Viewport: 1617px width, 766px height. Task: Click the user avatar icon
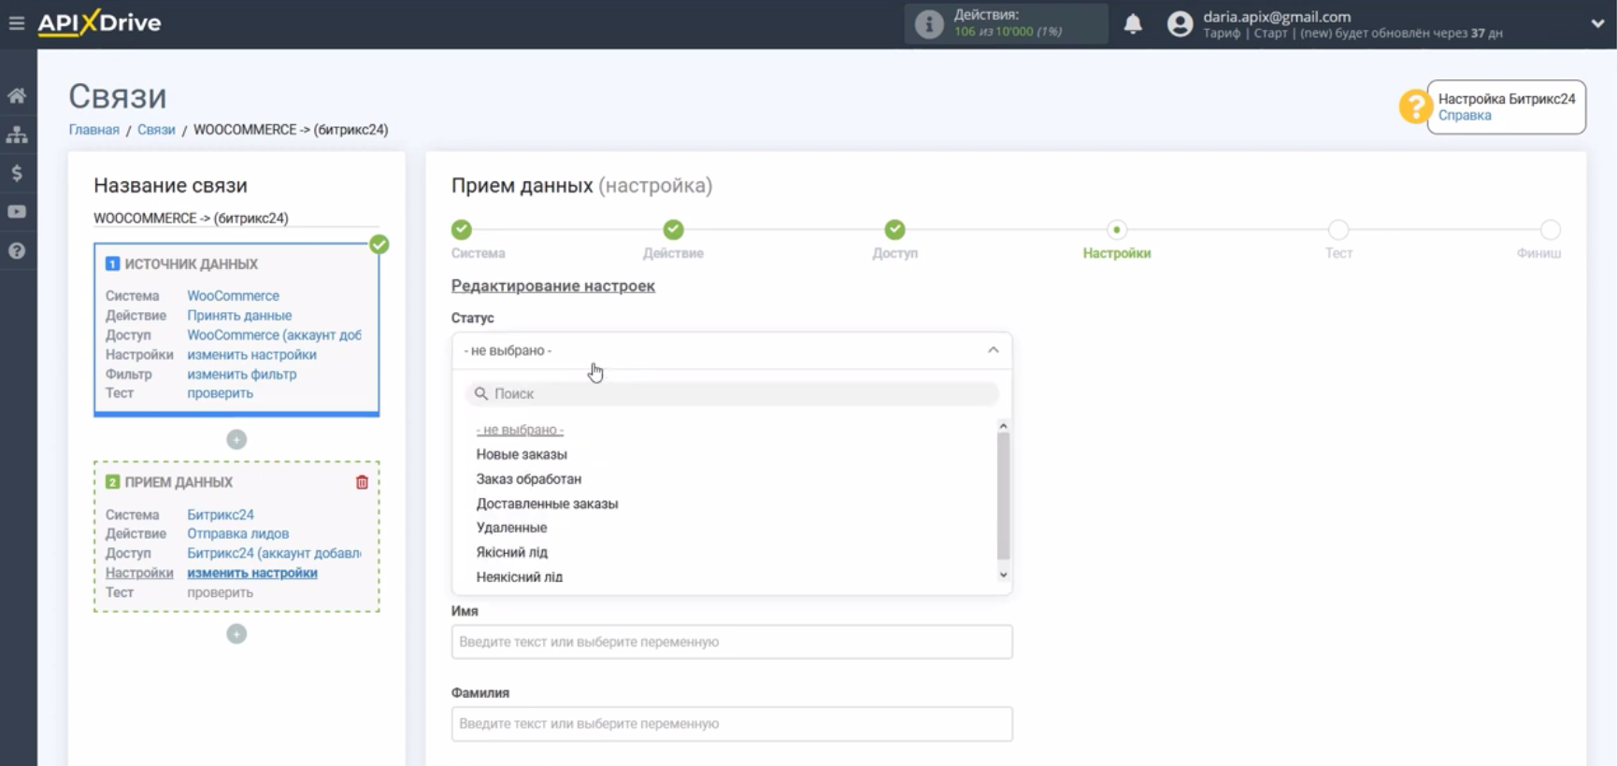pyautogui.click(x=1181, y=24)
